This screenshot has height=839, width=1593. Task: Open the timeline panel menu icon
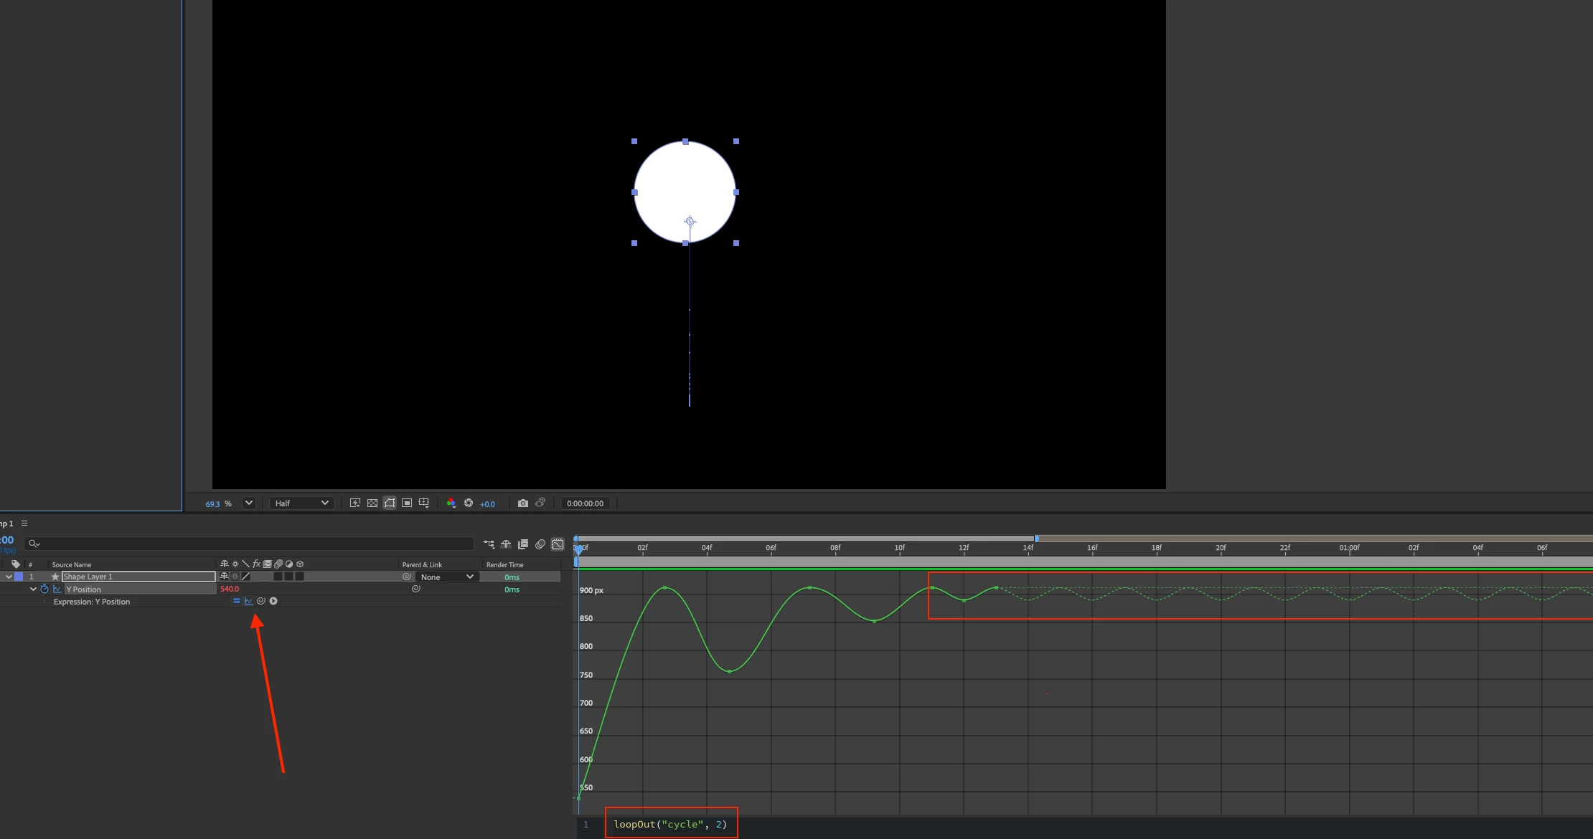24,523
